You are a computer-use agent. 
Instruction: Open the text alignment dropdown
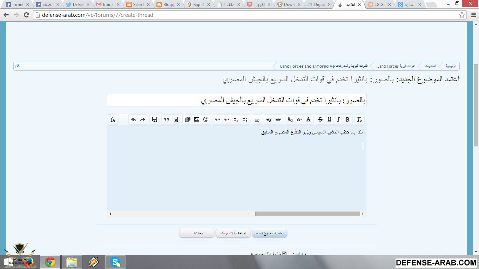point(257,119)
